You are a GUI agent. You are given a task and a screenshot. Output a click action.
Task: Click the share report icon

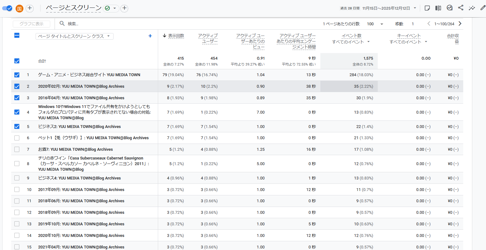coord(460,8)
